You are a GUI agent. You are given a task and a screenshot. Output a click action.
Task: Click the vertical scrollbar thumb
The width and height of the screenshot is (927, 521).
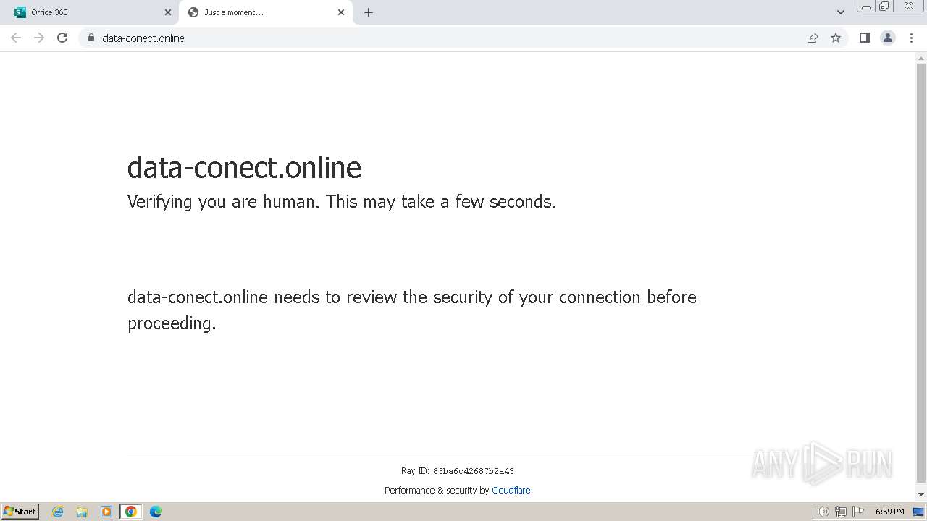pyautogui.click(x=921, y=271)
